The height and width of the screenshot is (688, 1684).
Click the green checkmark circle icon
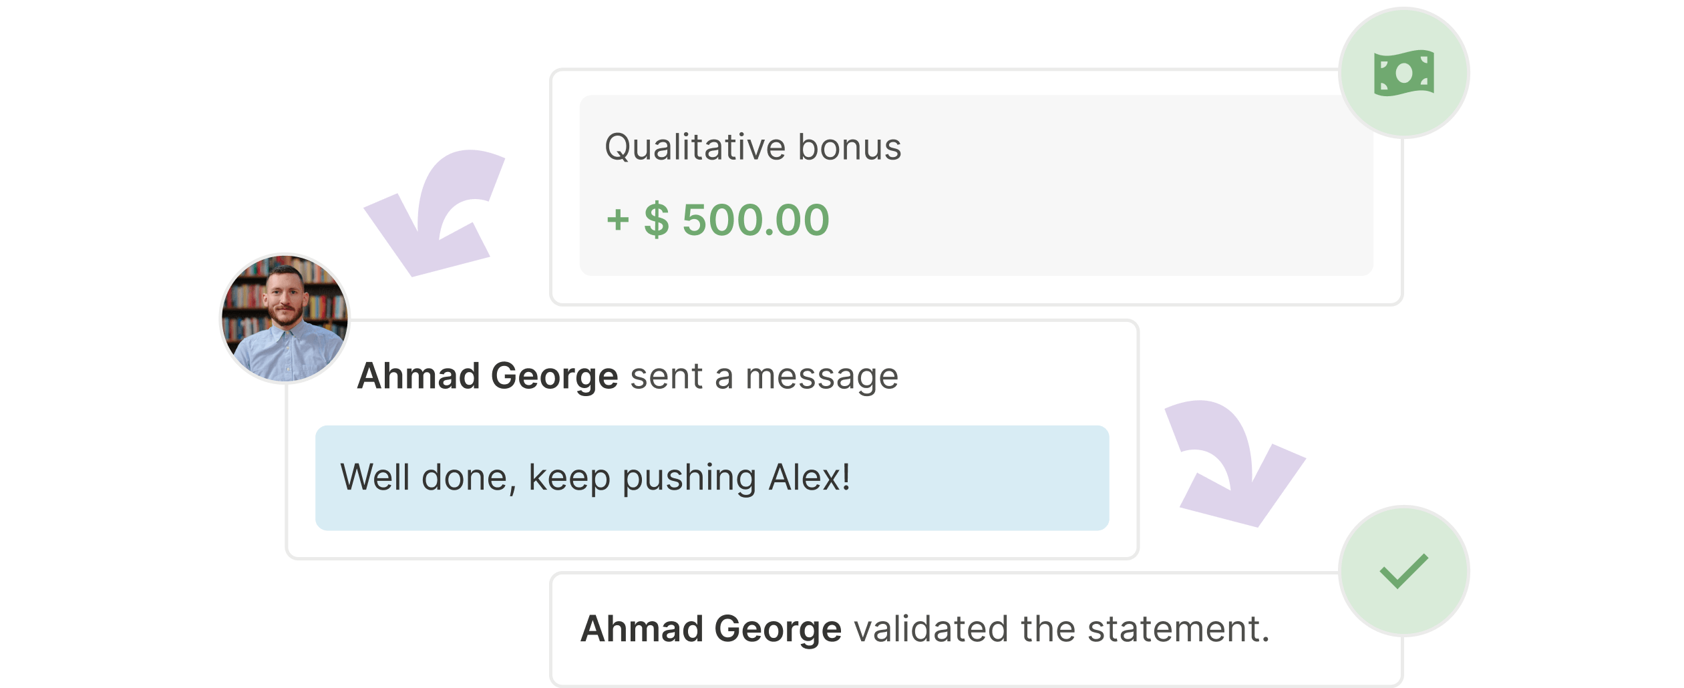pyautogui.click(x=1403, y=571)
